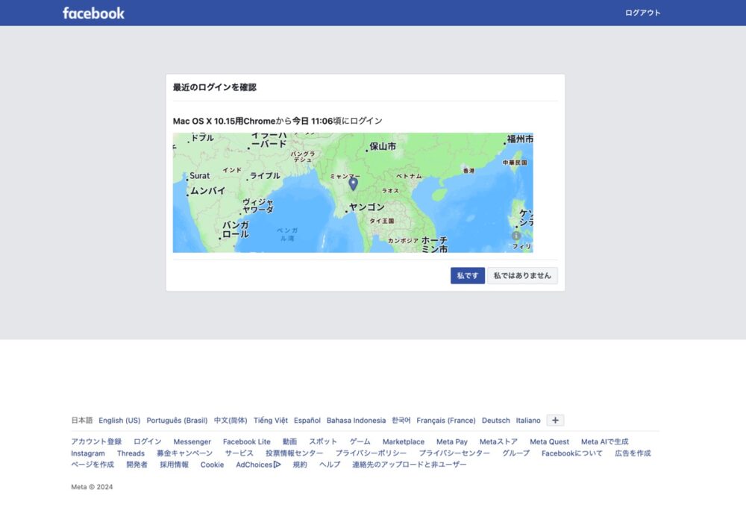The height and width of the screenshot is (528, 746).
Task: Open the Instagram footer link
Action: [x=88, y=453]
